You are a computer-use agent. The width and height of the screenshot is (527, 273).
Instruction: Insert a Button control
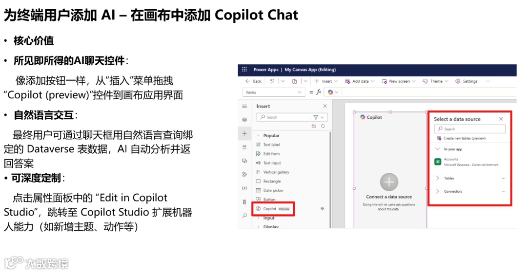coord(266,199)
